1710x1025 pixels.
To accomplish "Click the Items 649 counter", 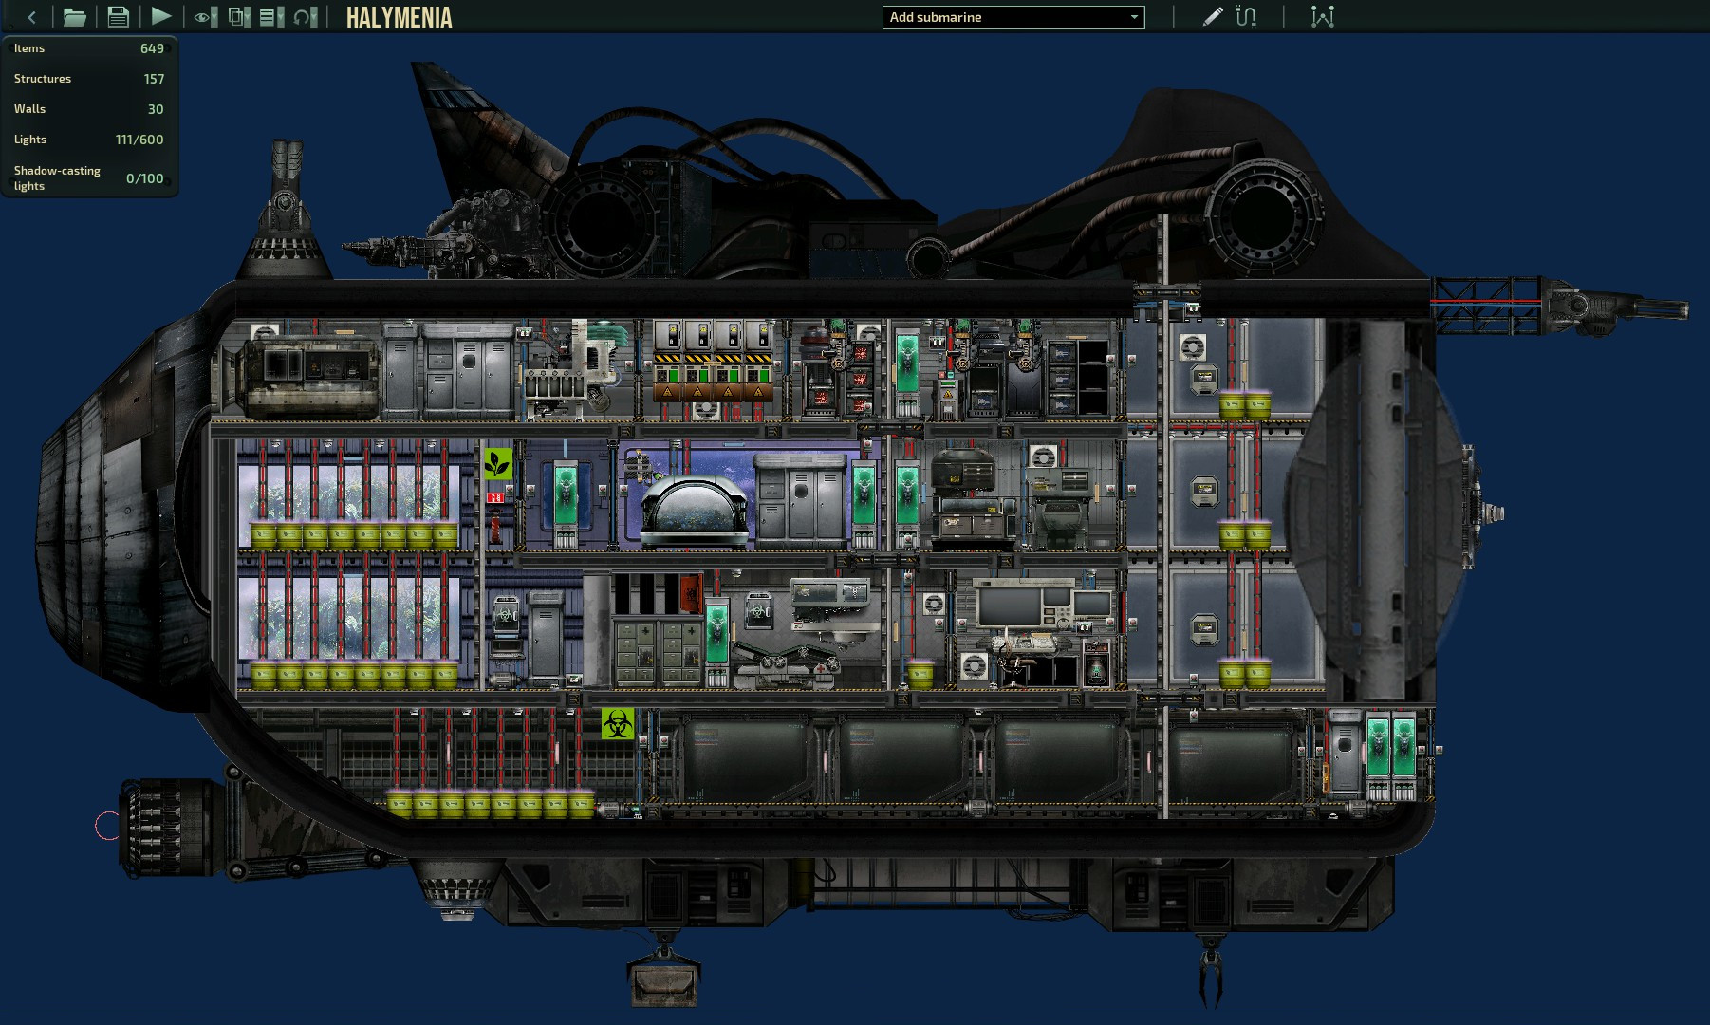I will point(89,48).
